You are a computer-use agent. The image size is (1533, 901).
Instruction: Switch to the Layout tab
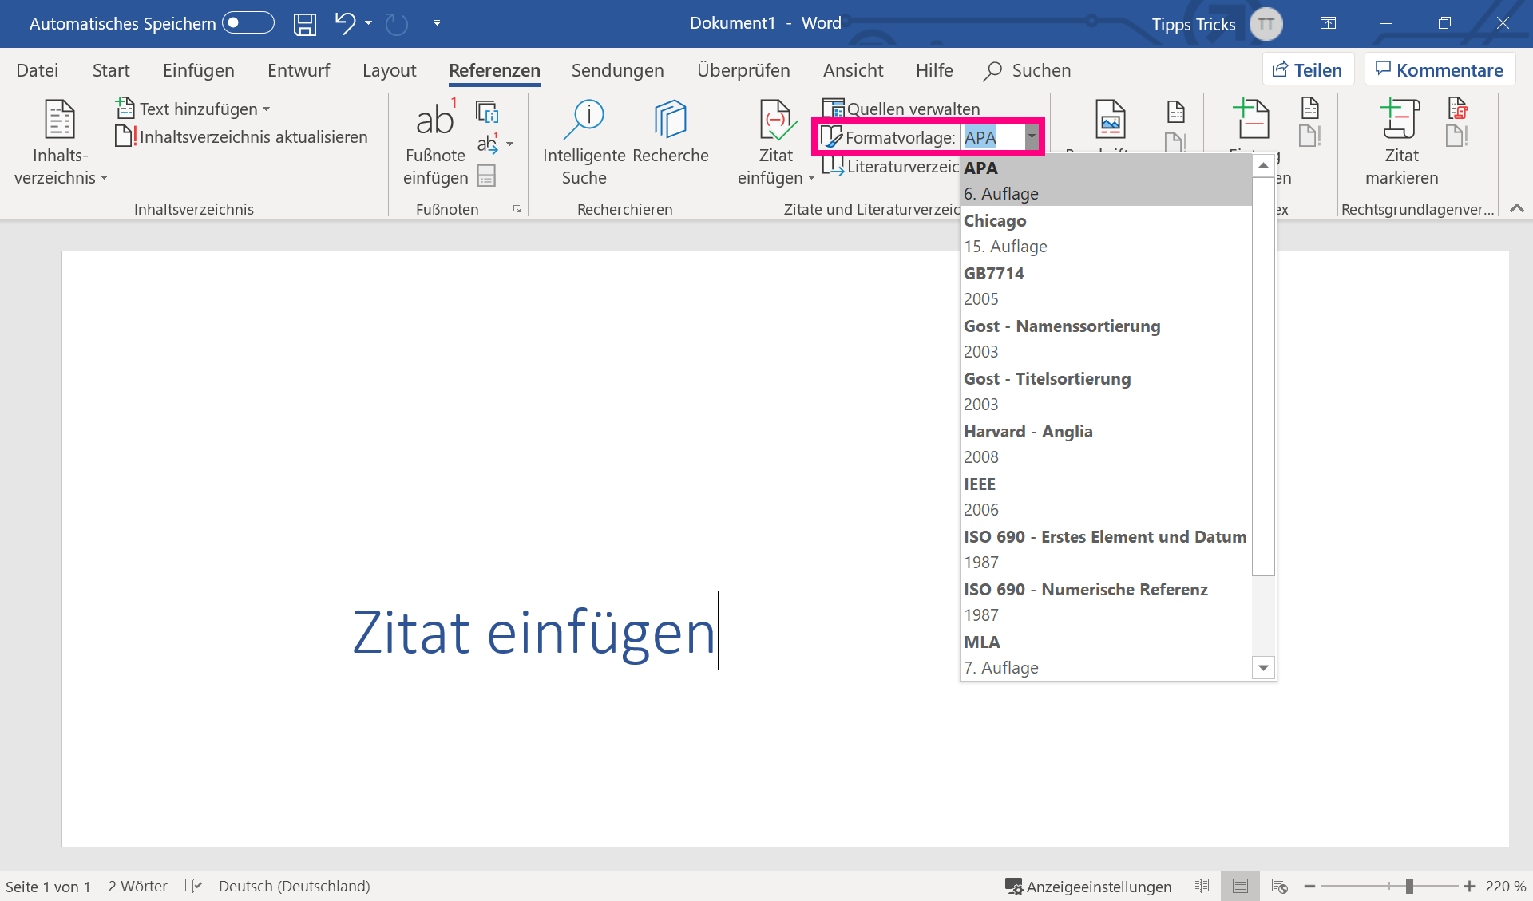pyautogui.click(x=389, y=70)
